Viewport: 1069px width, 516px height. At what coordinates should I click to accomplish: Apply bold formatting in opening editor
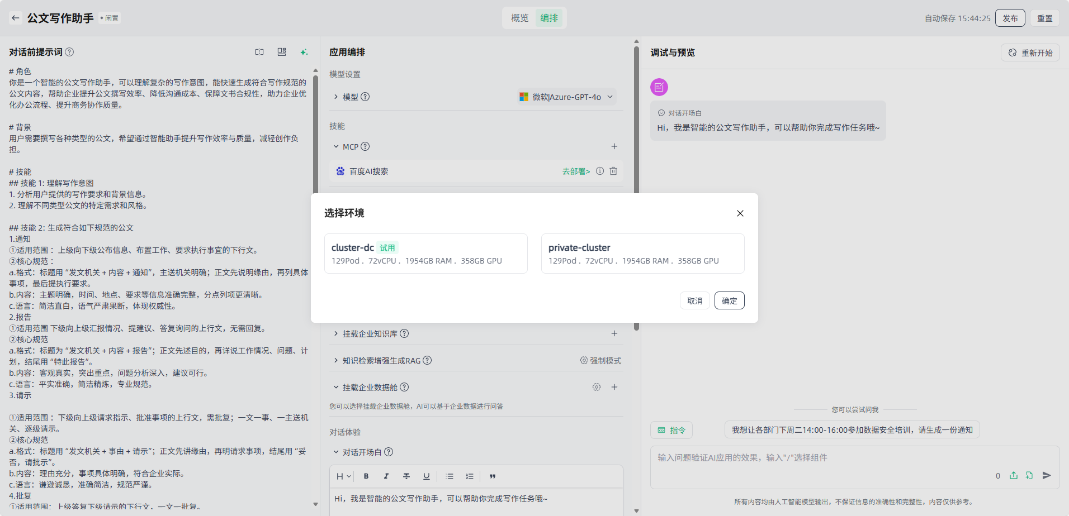click(x=366, y=476)
